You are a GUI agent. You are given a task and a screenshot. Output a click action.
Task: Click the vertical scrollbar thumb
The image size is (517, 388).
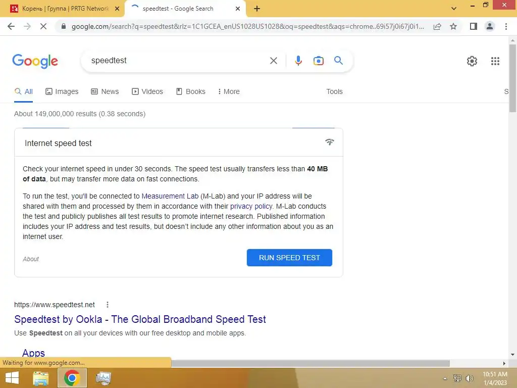click(512, 78)
